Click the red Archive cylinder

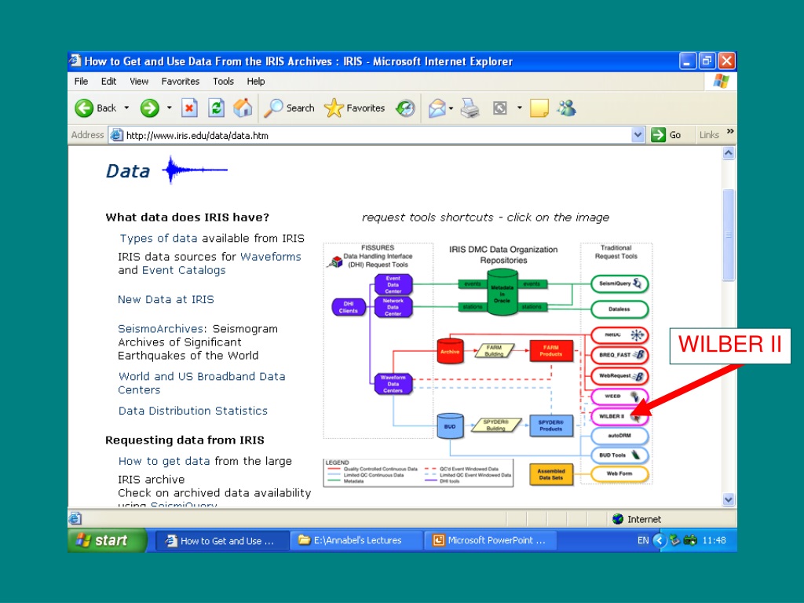[x=450, y=351]
